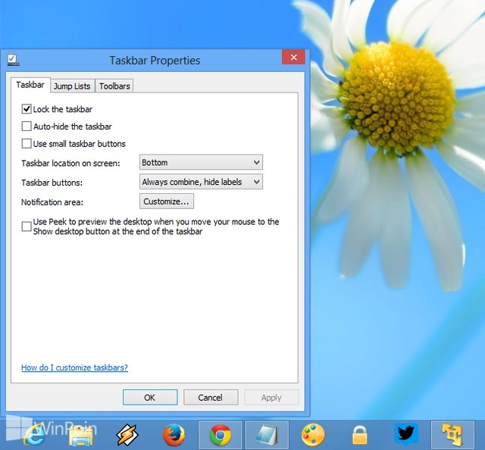Switch to the Jump Lists tab
The height and width of the screenshot is (450, 485).
(72, 86)
